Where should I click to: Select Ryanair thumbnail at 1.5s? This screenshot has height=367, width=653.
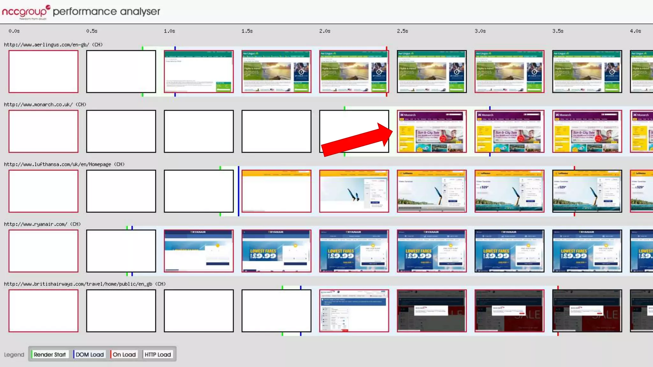[x=276, y=251]
